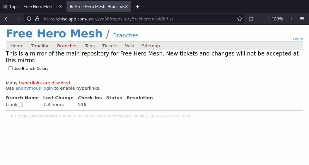Enable the Use Branch Colors checkbox
This screenshot has width=309, height=165.
11,68
